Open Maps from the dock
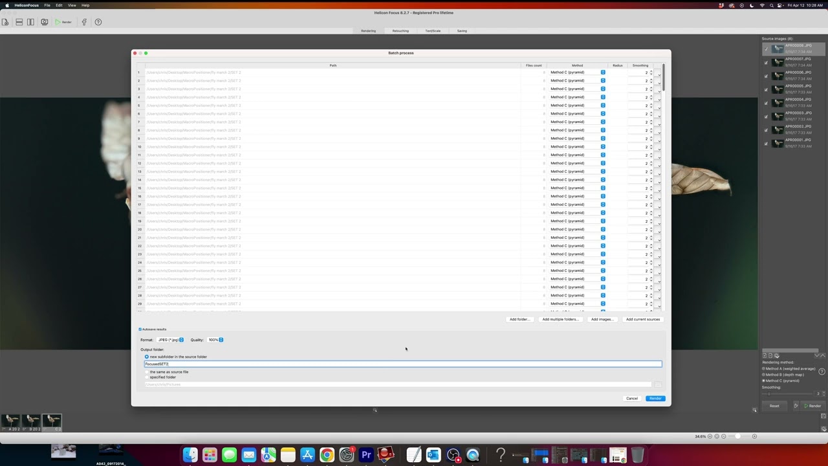828x466 pixels. (268, 456)
